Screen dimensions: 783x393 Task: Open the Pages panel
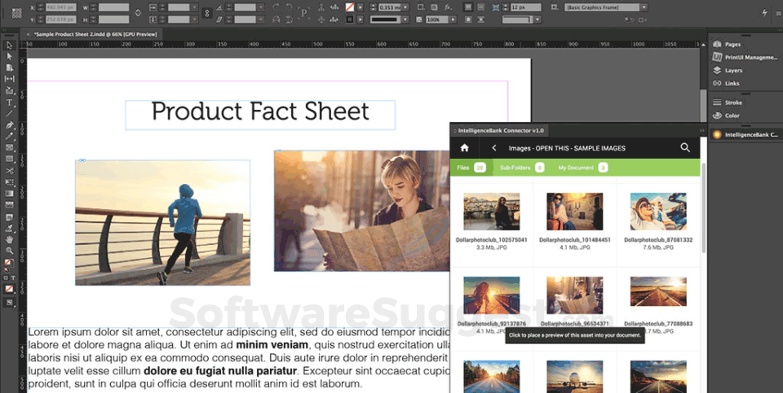click(x=728, y=44)
